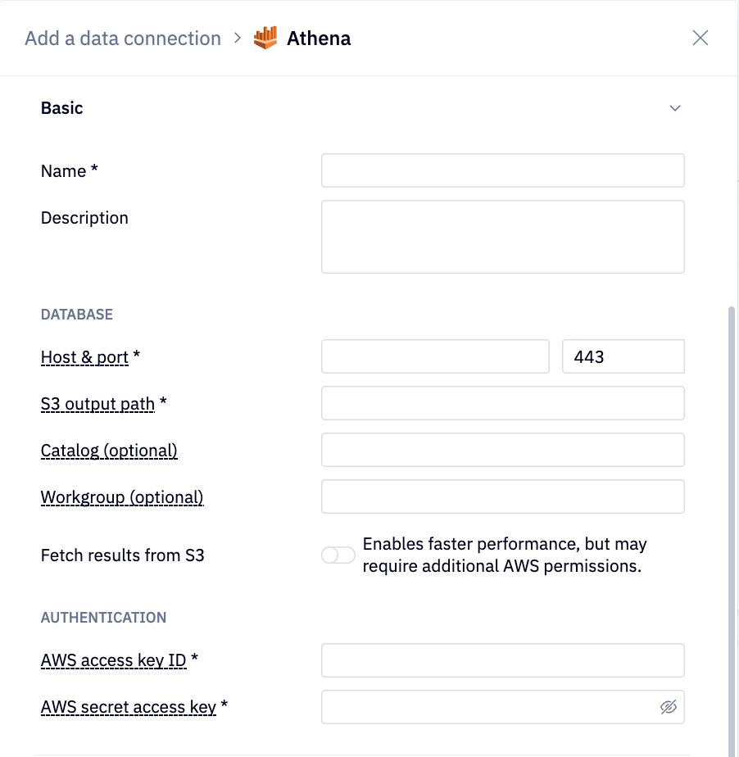Click the arrow separator in the breadcrumb

point(237,38)
